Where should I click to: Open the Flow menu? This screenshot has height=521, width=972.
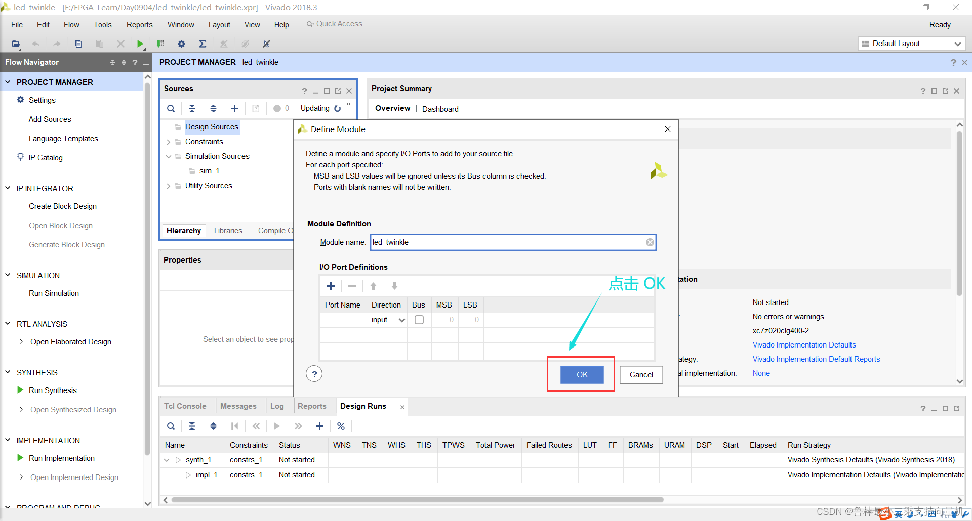(x=71, y=25)
